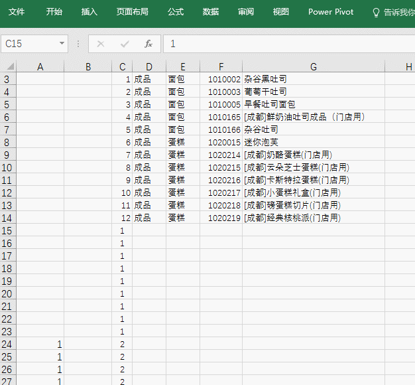Click the formula bar input showing 1
The image size is (415, 385).
[285, 44]
